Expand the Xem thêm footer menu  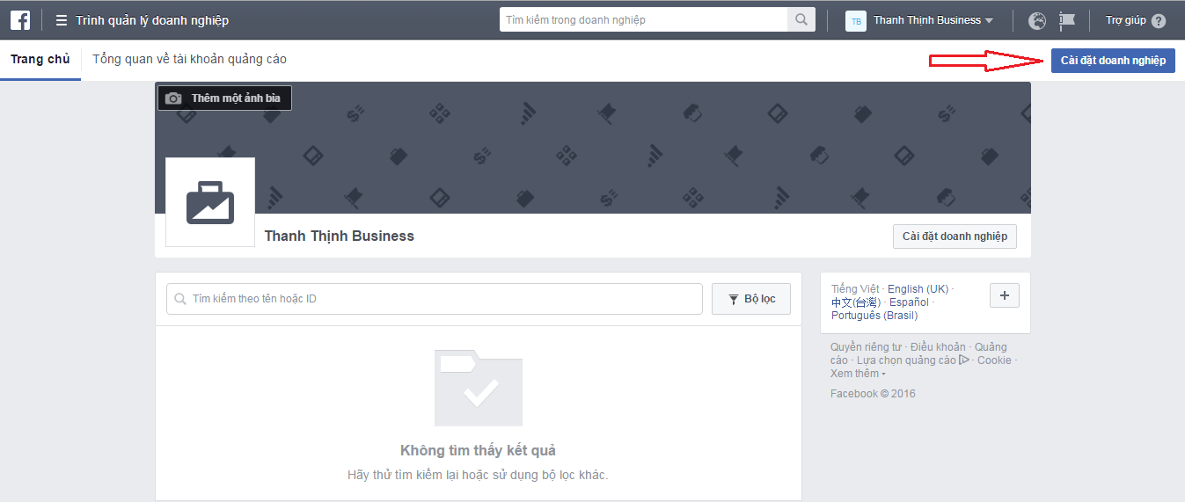point(858,374)
